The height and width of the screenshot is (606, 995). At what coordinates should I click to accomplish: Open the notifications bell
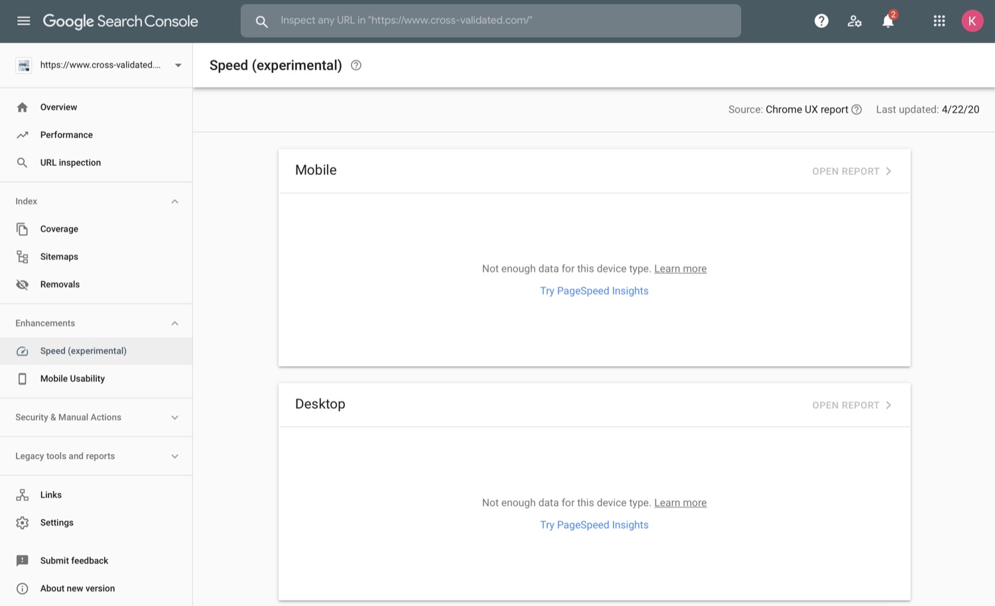888,21
